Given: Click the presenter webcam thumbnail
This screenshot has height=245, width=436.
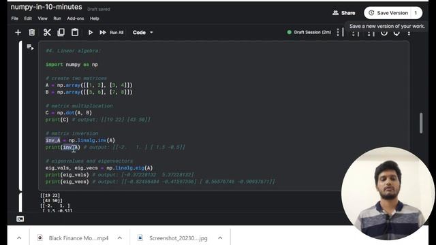Looking at the screenshot, I should pyautogui.click(x=388, y=193).
